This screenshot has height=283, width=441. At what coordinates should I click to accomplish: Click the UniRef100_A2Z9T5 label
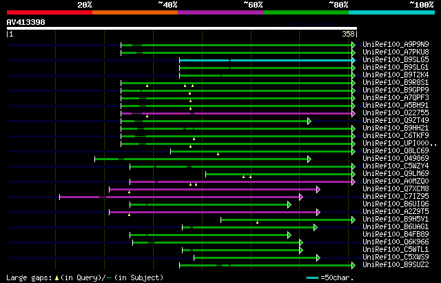(396, 212)
